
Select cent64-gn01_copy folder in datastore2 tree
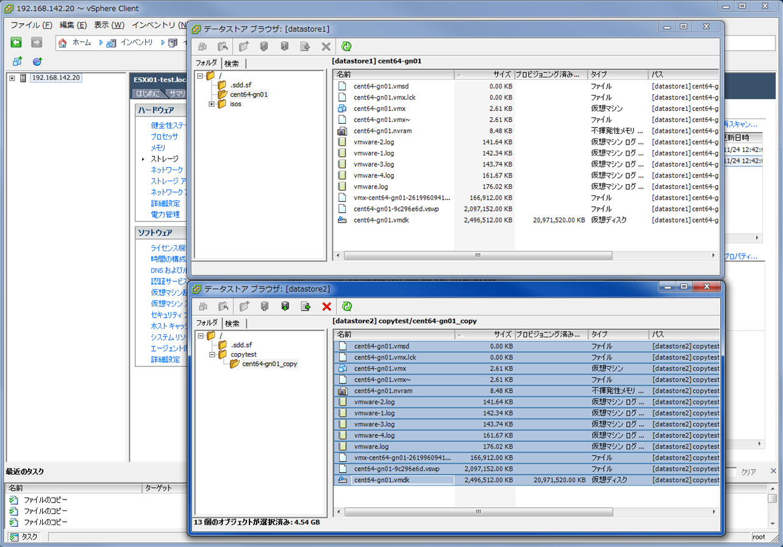coord(270,364)
